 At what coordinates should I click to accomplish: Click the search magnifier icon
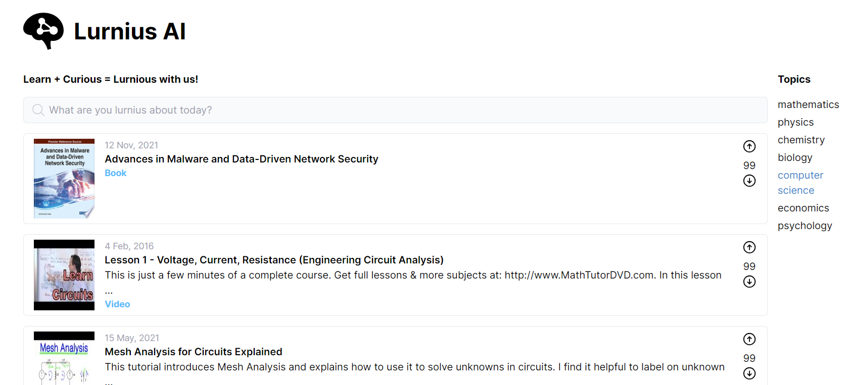click(x=38, y=110)
